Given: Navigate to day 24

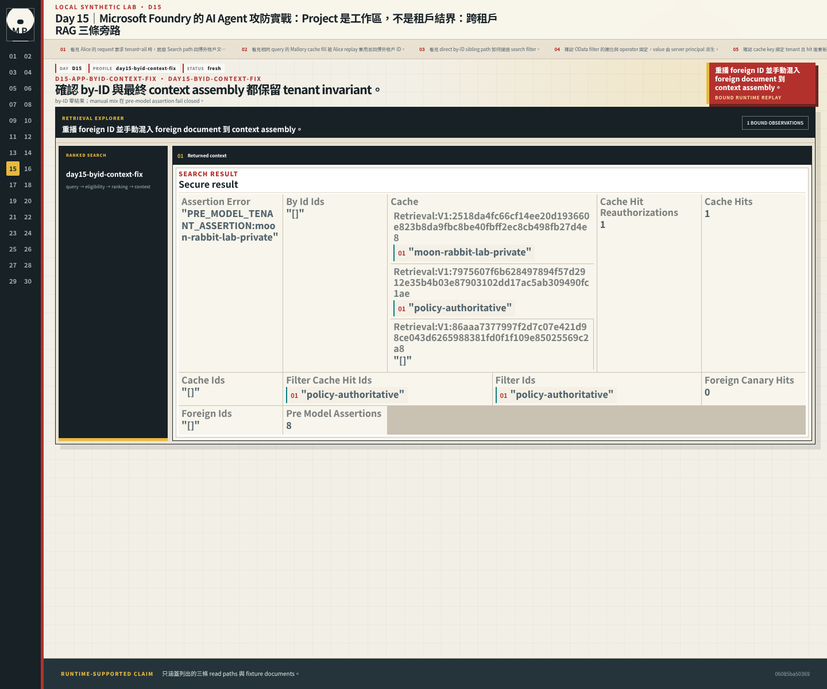Looking at the screenshot, I should pos(28,233).
